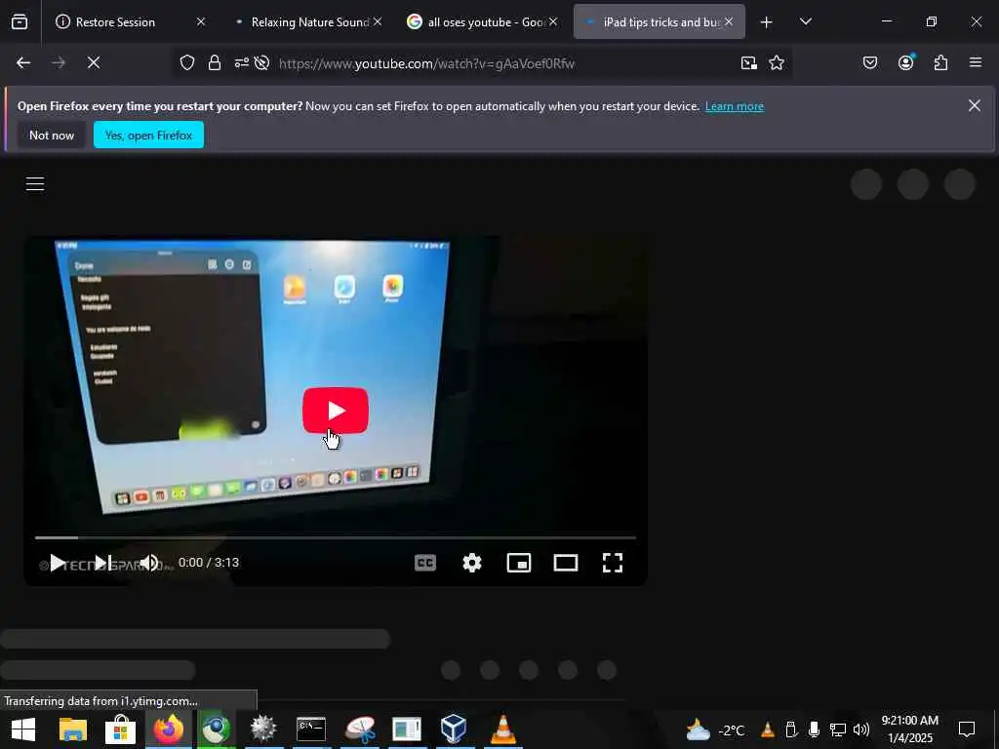Open the Extensions panel
The image size is (999, 749).
pyautogui.click(x=940, y=62)
